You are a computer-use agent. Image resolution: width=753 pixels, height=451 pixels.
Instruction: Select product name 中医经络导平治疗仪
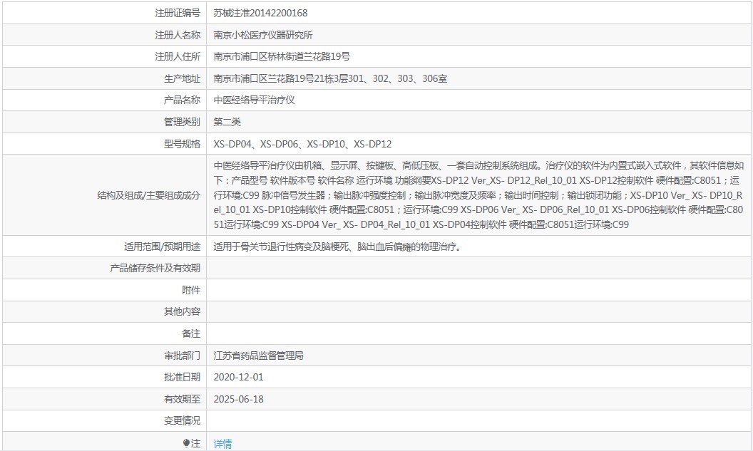[x=254, y=100]
